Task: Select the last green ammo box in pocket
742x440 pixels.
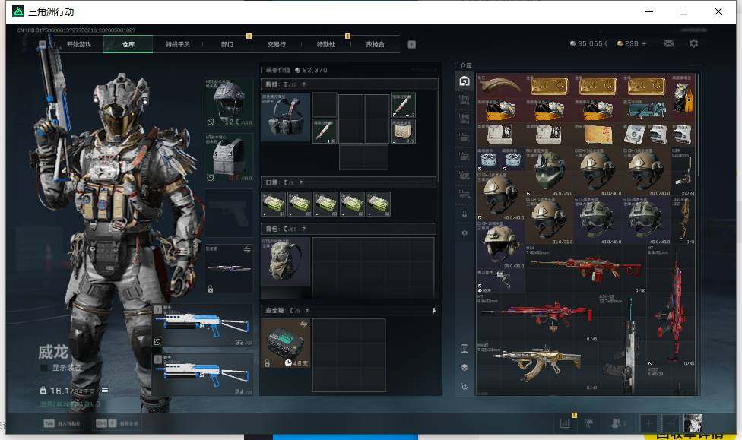Action: pyautogui.click(x=379, y=204)
